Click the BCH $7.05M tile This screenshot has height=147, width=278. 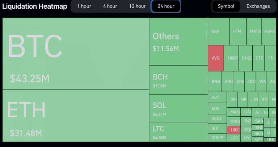point(178,80)
